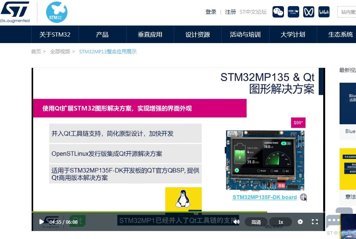Click the ST life.augmented logo
356x239 pixels.
point(15,12)
